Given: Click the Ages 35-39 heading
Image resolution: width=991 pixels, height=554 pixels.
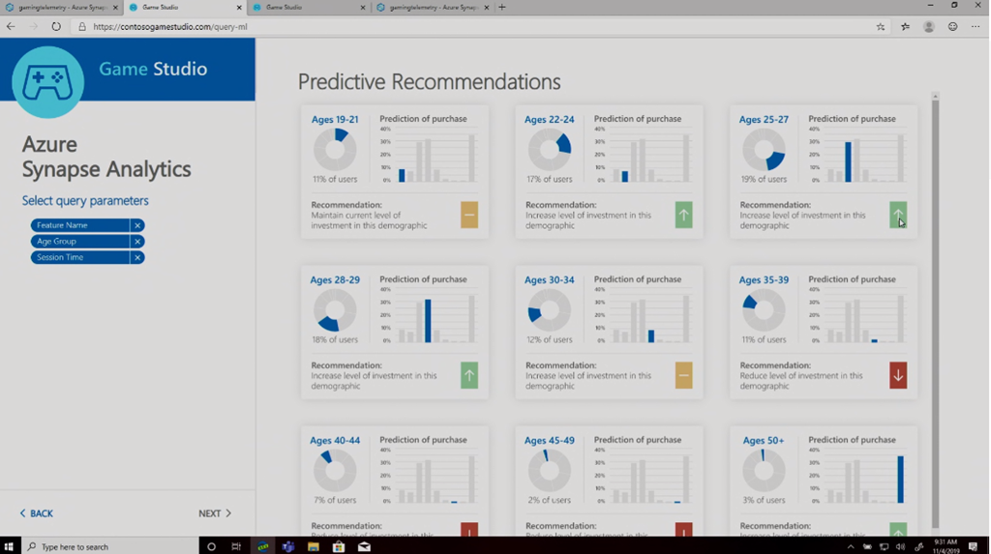Looking at the screenshot, I should pyautogui.click(x=764, y=279).
